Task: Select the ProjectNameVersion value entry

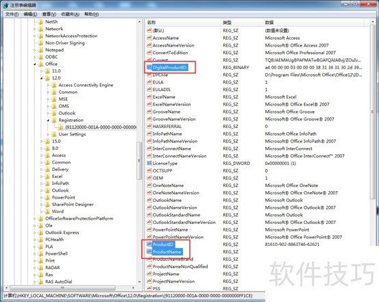Action: pos(173,281)
